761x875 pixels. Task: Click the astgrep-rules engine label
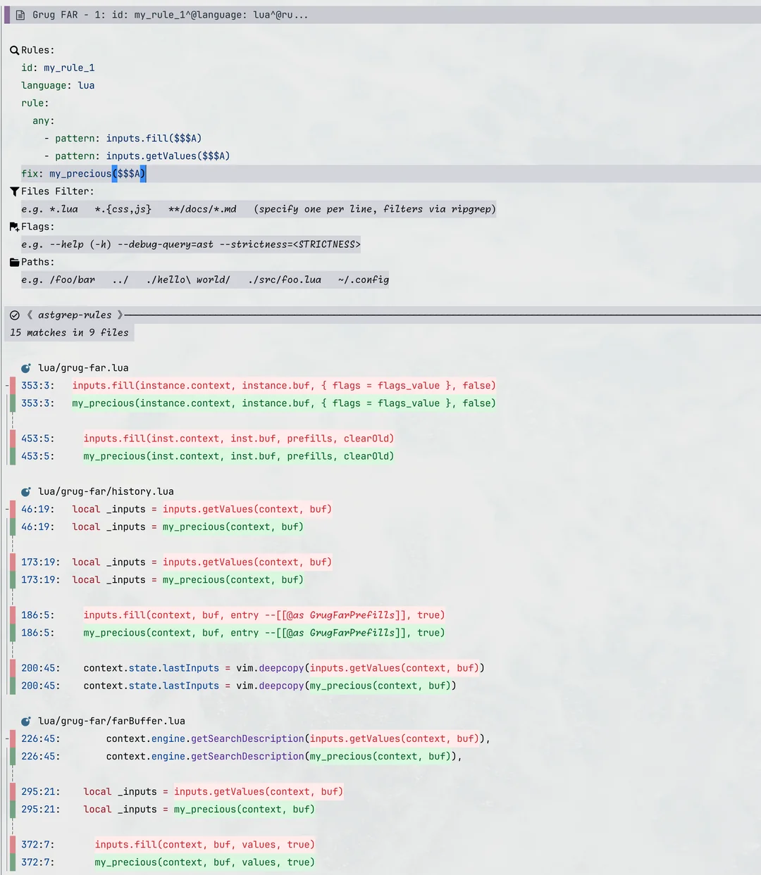75,315
